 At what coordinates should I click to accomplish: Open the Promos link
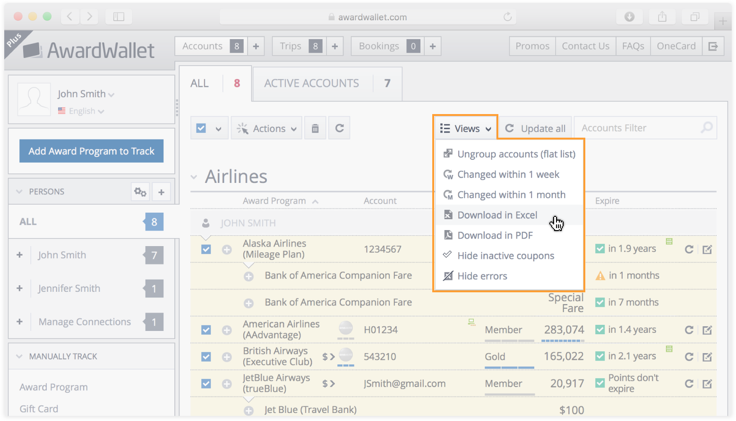(532, 46)
